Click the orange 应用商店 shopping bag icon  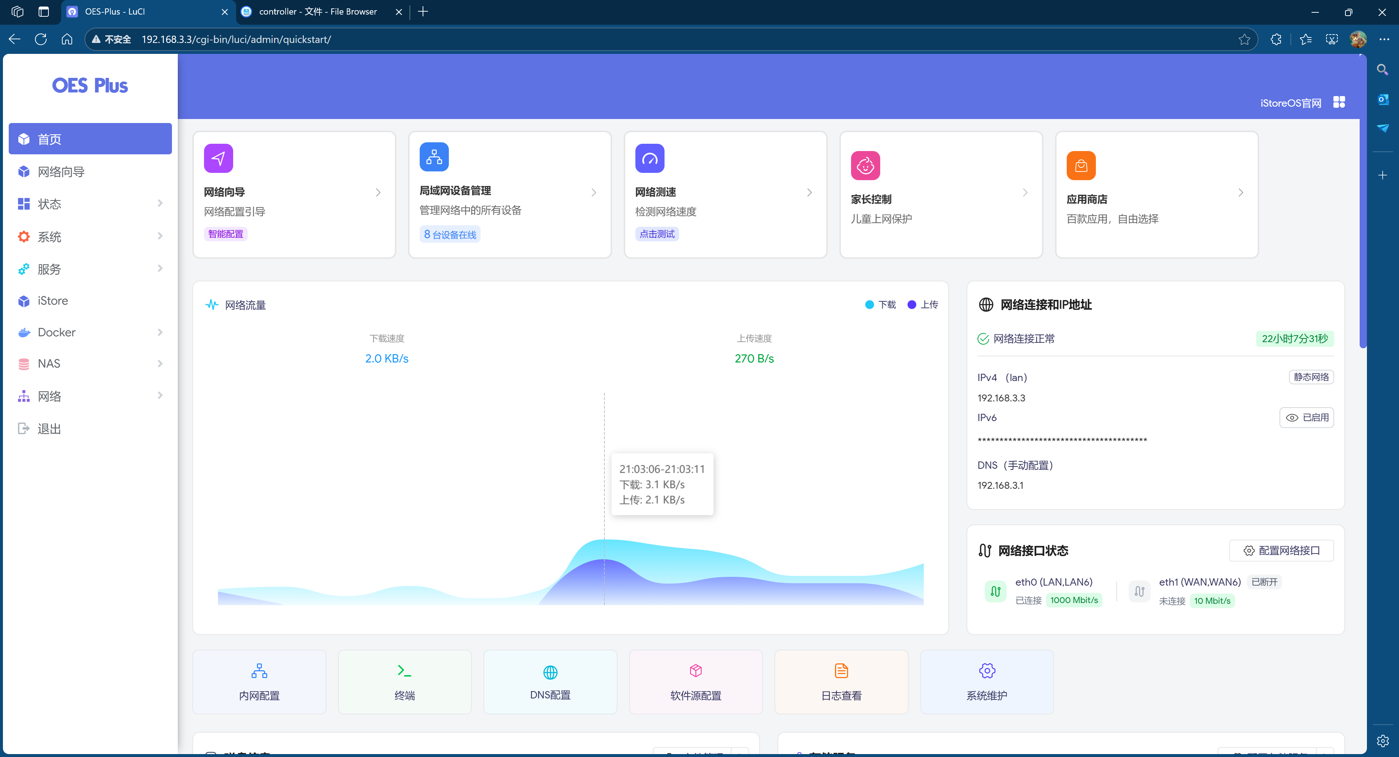click(x=1081, y=166)
